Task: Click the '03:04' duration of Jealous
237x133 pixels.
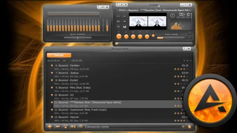Action: click(x=185, y=73)
